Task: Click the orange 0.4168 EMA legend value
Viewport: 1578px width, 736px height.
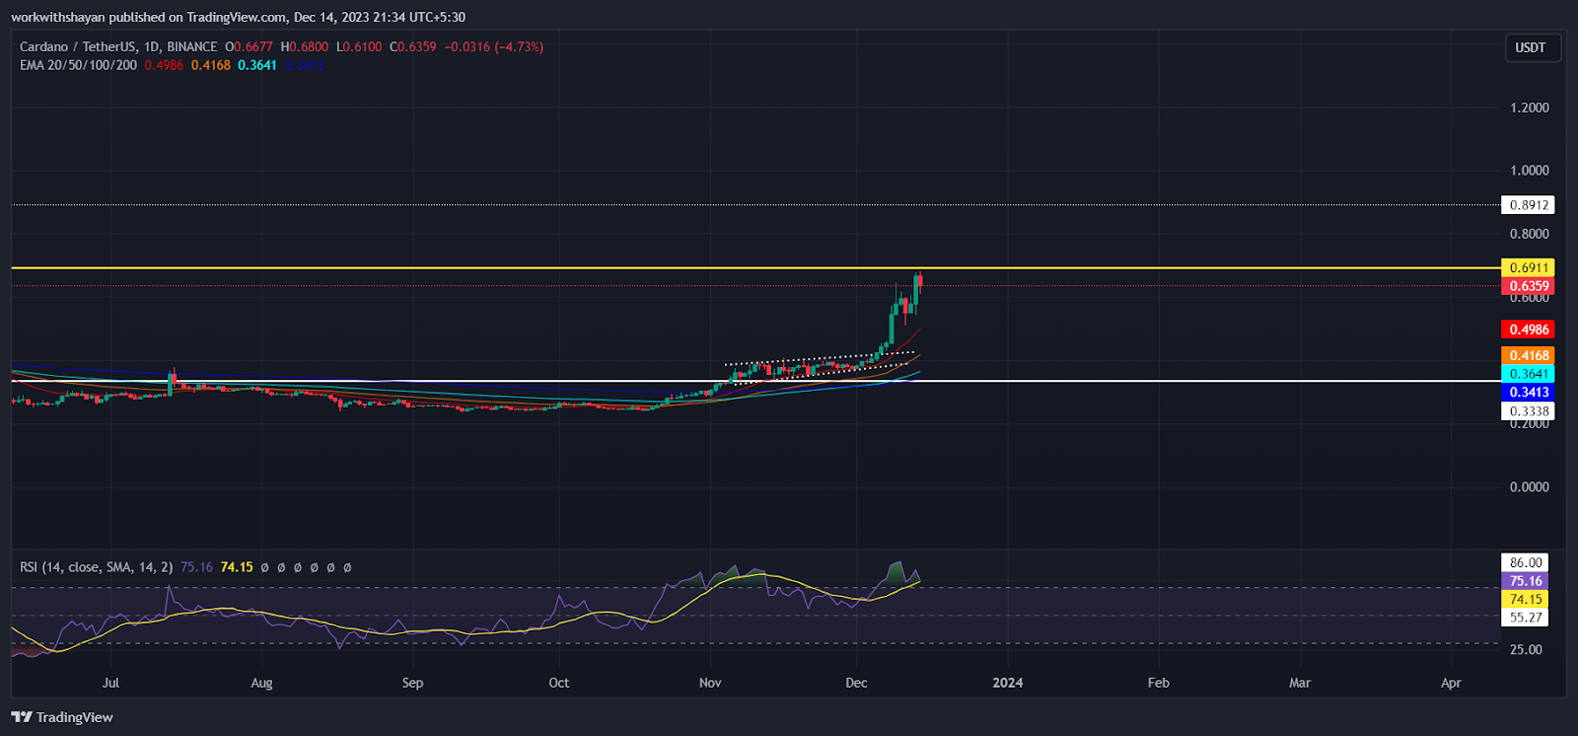Action: [211, 65]
